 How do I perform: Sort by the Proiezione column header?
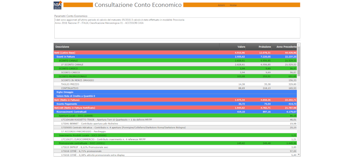(258, 47)
